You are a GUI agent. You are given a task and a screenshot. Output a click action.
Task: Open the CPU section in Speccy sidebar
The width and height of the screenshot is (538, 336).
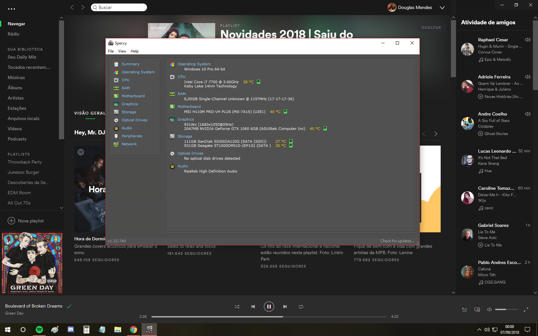coord(126,80)
